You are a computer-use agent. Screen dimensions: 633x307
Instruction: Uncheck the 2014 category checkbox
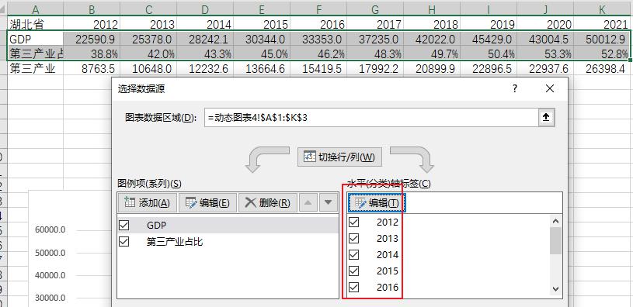pyautogui.click(x=353, y=254)
